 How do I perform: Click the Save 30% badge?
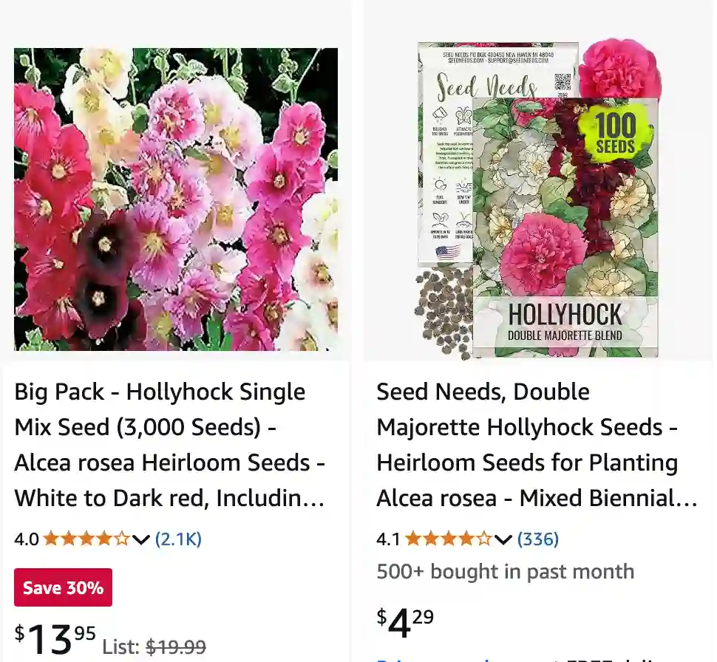pyautogui.click(x=63, y=588)
